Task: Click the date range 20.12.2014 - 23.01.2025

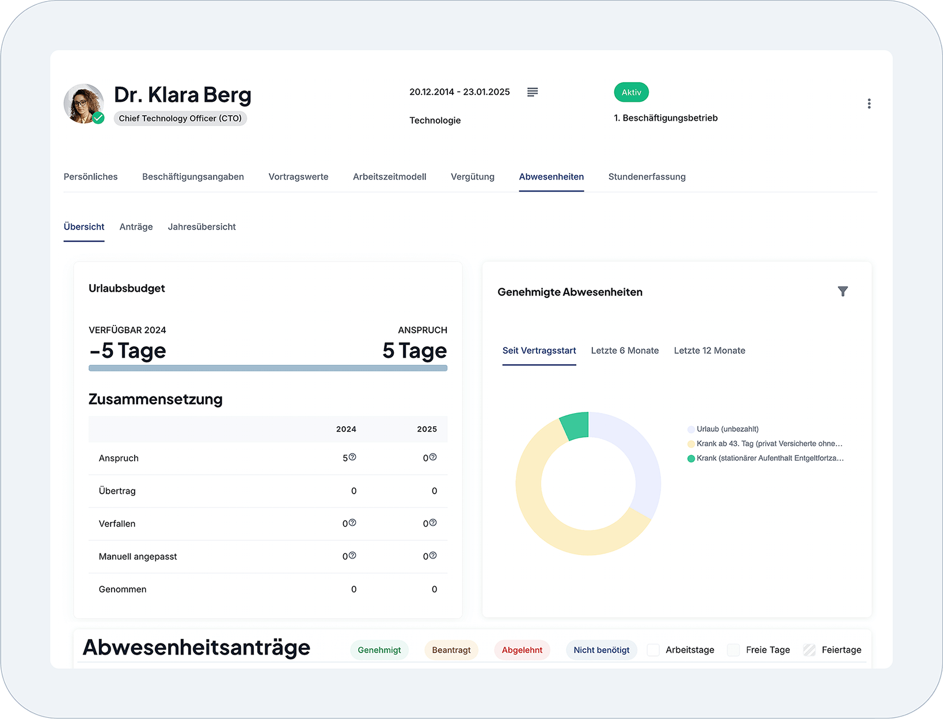Action: point(459,92)
